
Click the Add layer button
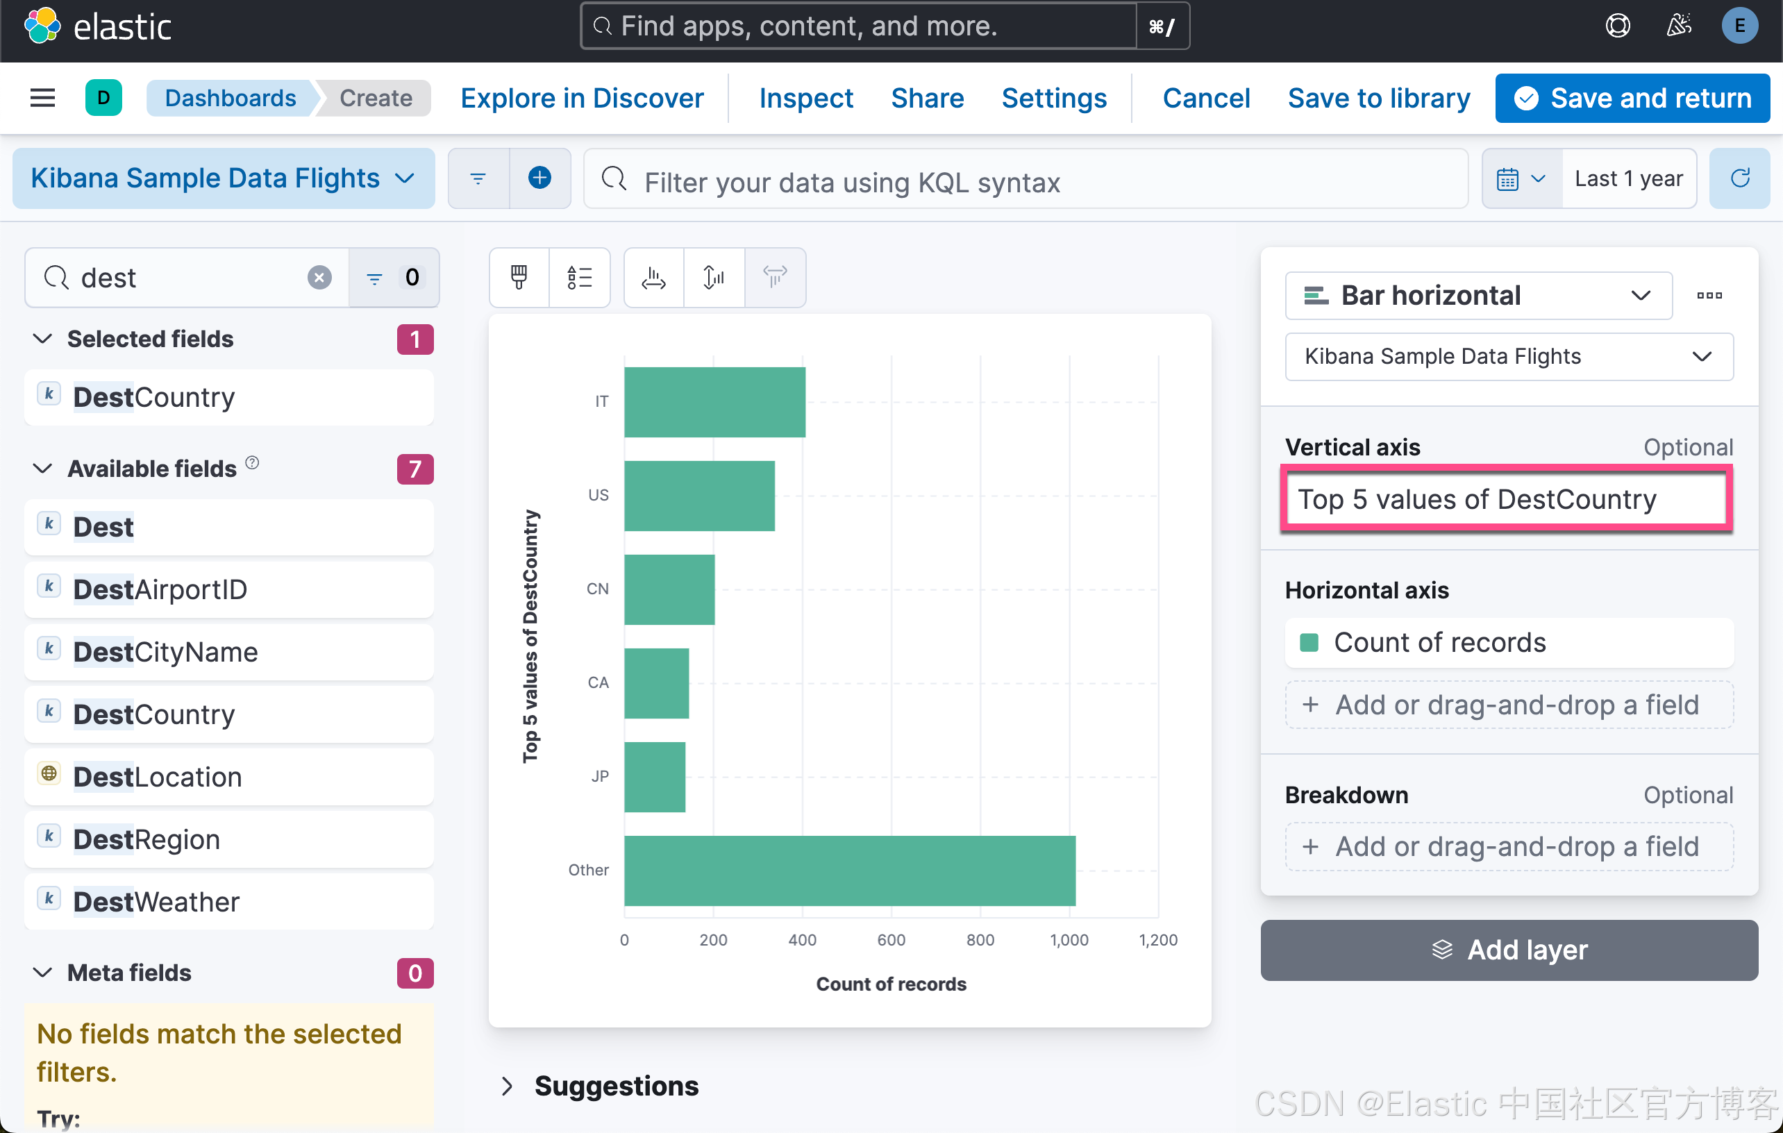coord(1508,950)
